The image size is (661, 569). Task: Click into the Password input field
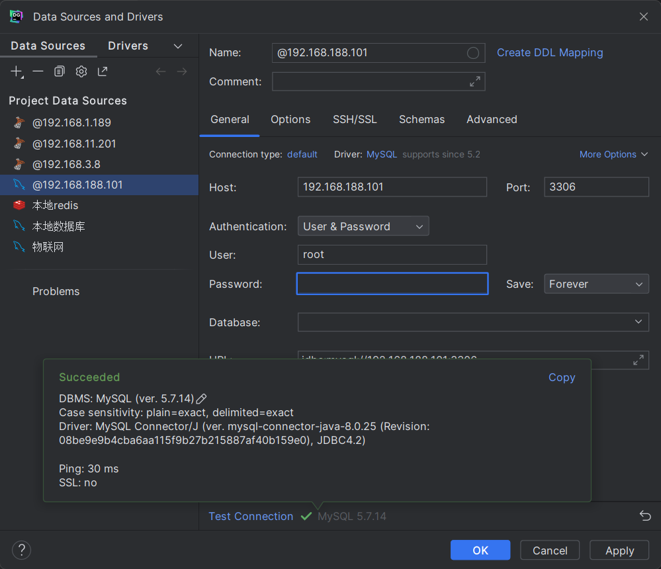click(392, 284)
